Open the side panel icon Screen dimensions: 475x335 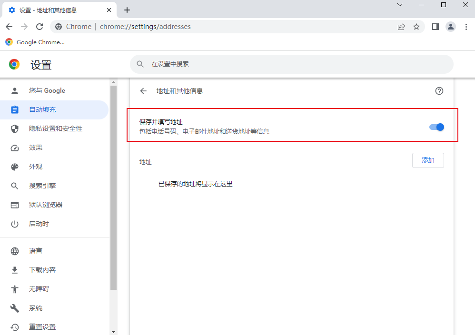point(435,27)
